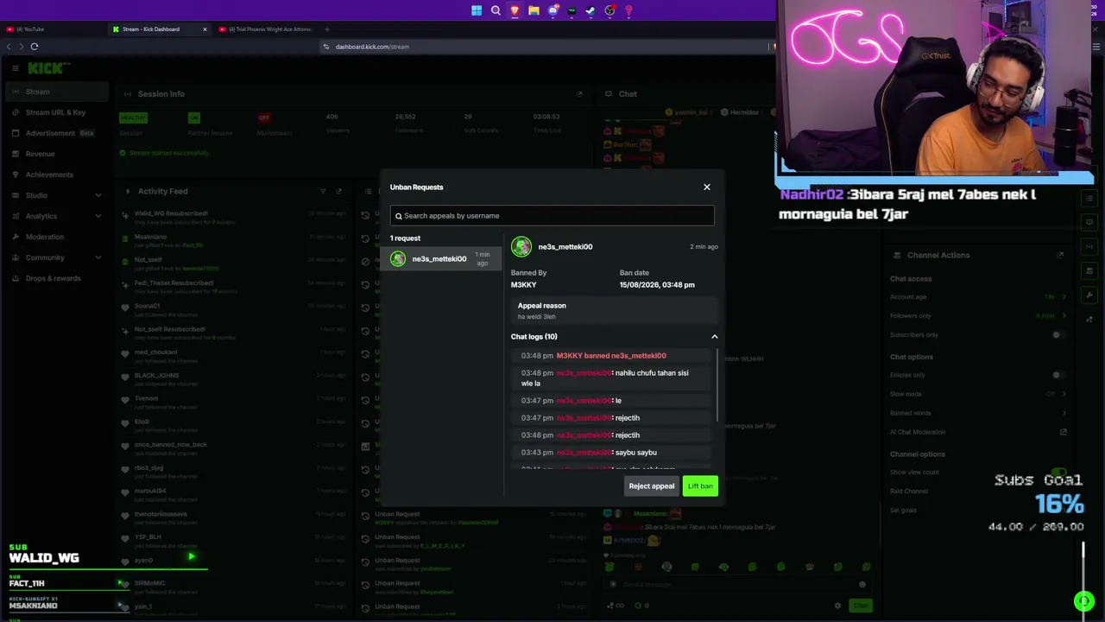1105x622 pixels.
Task: Close the Unban Requests dialog
Action: [x=706, y=187]
